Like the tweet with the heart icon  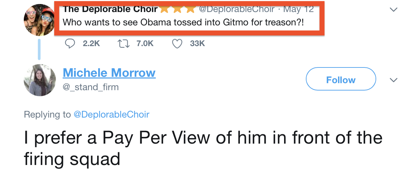pos(177,43)
